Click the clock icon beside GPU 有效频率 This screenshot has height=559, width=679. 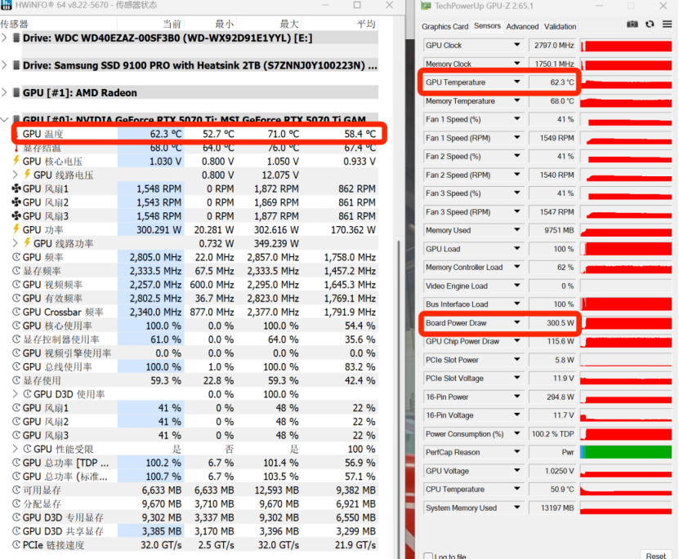16,298
